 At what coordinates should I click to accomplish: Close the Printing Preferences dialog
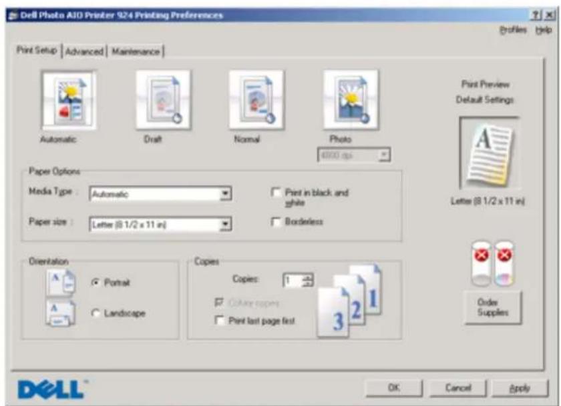click(x=550, y=15)
